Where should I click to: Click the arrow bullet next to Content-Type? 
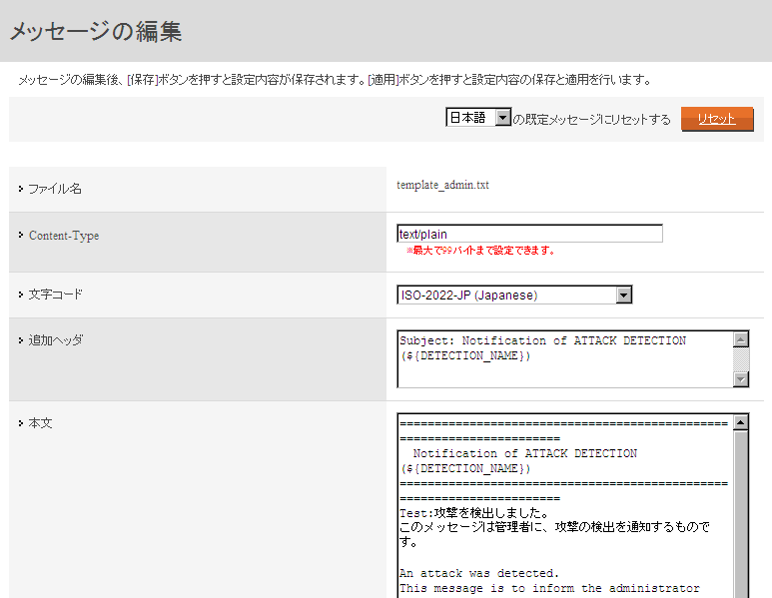pyautogui.click(x=21, y=235)
